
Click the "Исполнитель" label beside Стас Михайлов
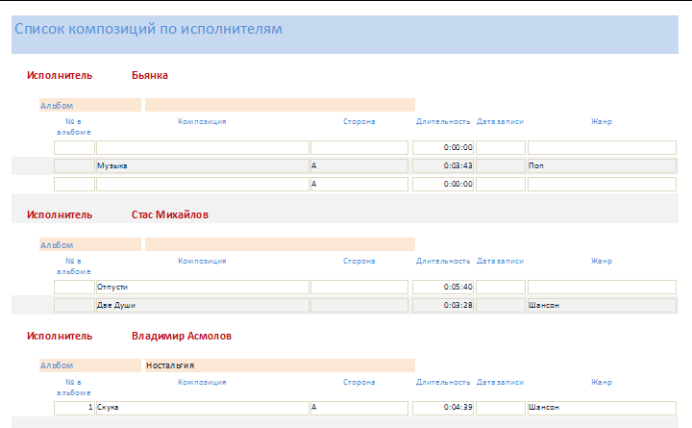60,214
